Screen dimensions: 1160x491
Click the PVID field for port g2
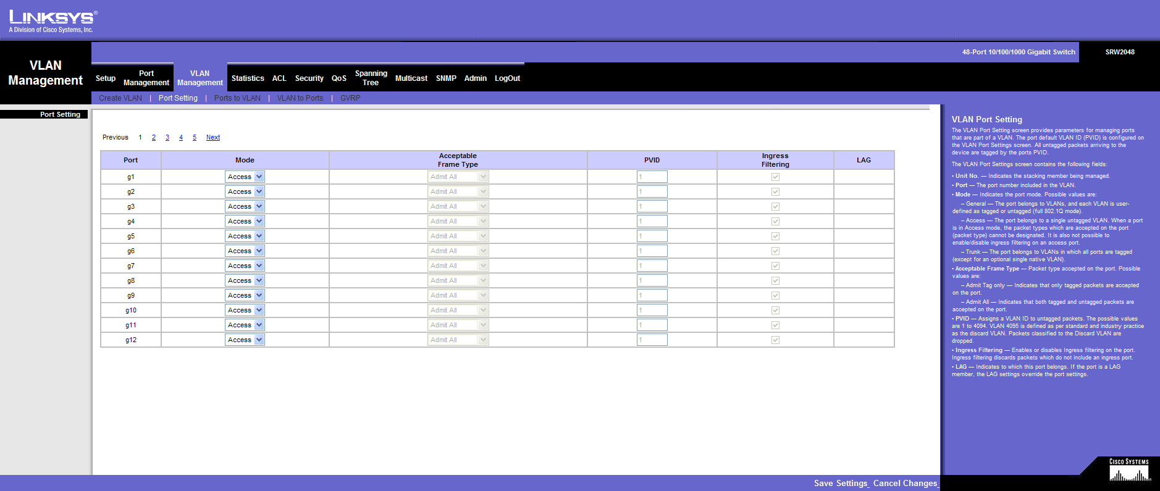coord(652,191)
